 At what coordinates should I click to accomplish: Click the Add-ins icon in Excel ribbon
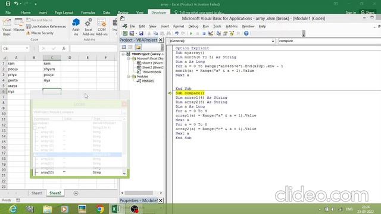click(76, 27)
